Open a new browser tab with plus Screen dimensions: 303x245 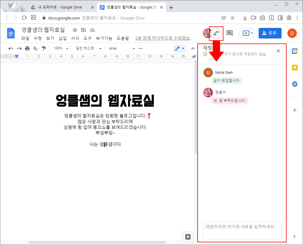click(171, 8)
